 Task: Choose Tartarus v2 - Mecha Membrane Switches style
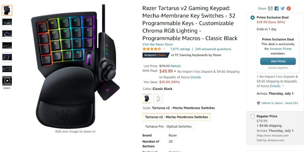pos(176,117)
